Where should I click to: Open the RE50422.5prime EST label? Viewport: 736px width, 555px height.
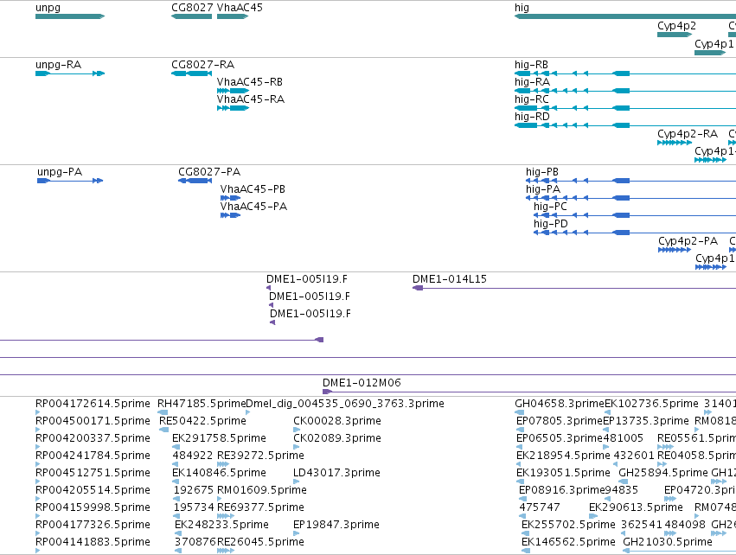[x=202, y=421]
